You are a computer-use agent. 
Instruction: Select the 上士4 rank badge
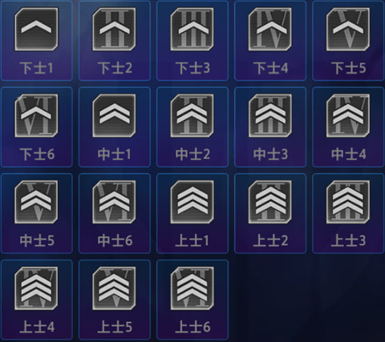(36, 288)
